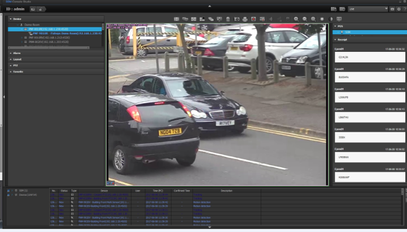Open the Live mode dropdown at top right
This screenshot has height=232, width=407.
(x=368, y=9)
